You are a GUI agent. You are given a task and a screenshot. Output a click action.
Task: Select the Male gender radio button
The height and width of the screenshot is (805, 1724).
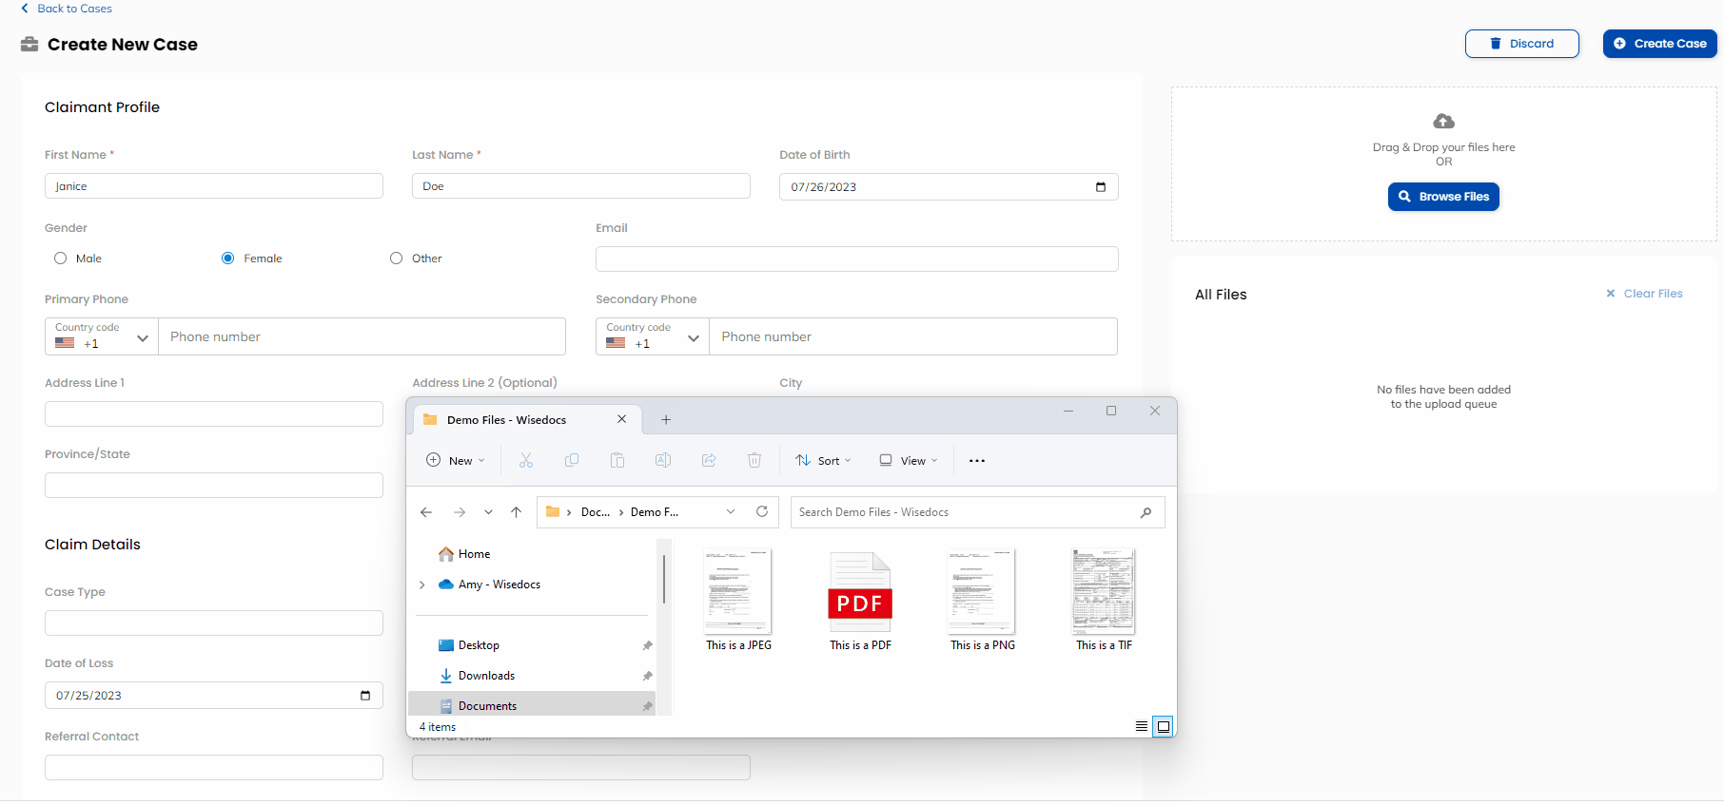point(61,258)
